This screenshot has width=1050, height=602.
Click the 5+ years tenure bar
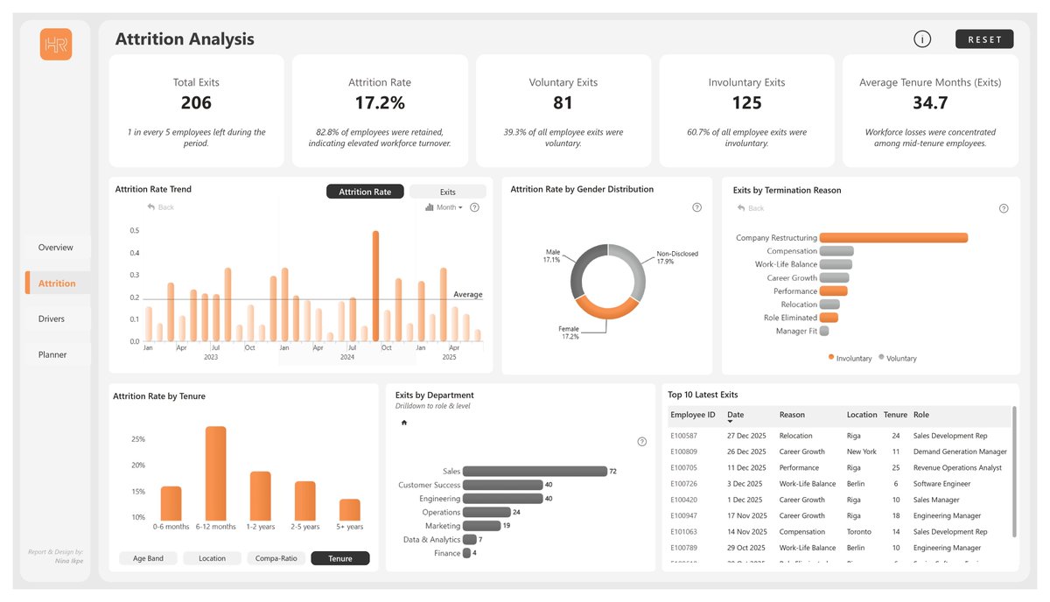pos(350,510)
